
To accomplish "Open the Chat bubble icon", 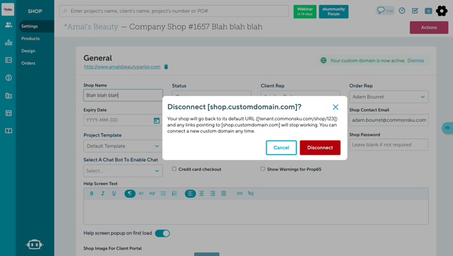I will point(385,11).
